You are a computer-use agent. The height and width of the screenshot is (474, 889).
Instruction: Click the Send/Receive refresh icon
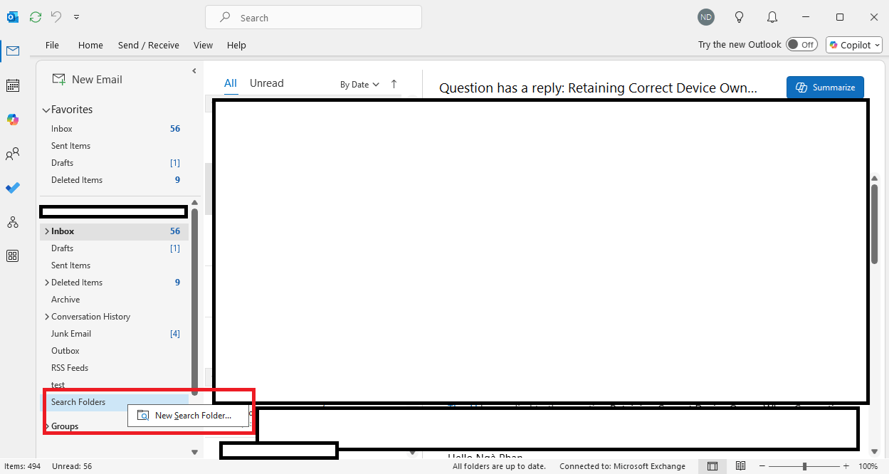pyautogui.click(x=35, y=16)
